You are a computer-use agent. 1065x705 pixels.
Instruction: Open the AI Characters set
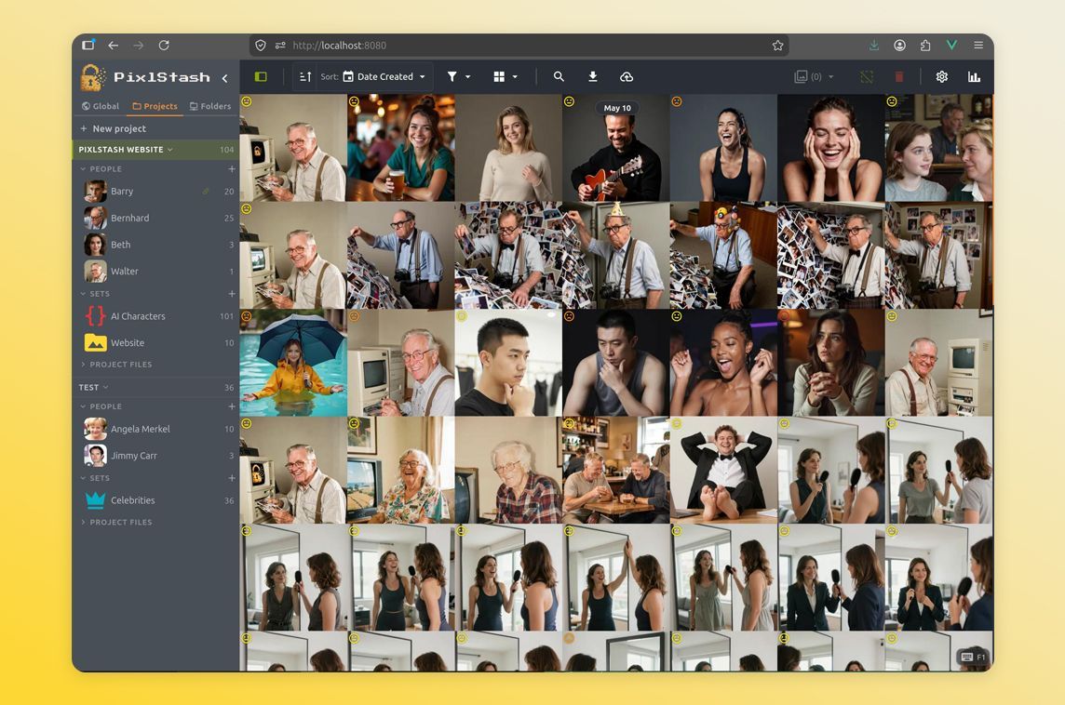(x=155, y=316)
